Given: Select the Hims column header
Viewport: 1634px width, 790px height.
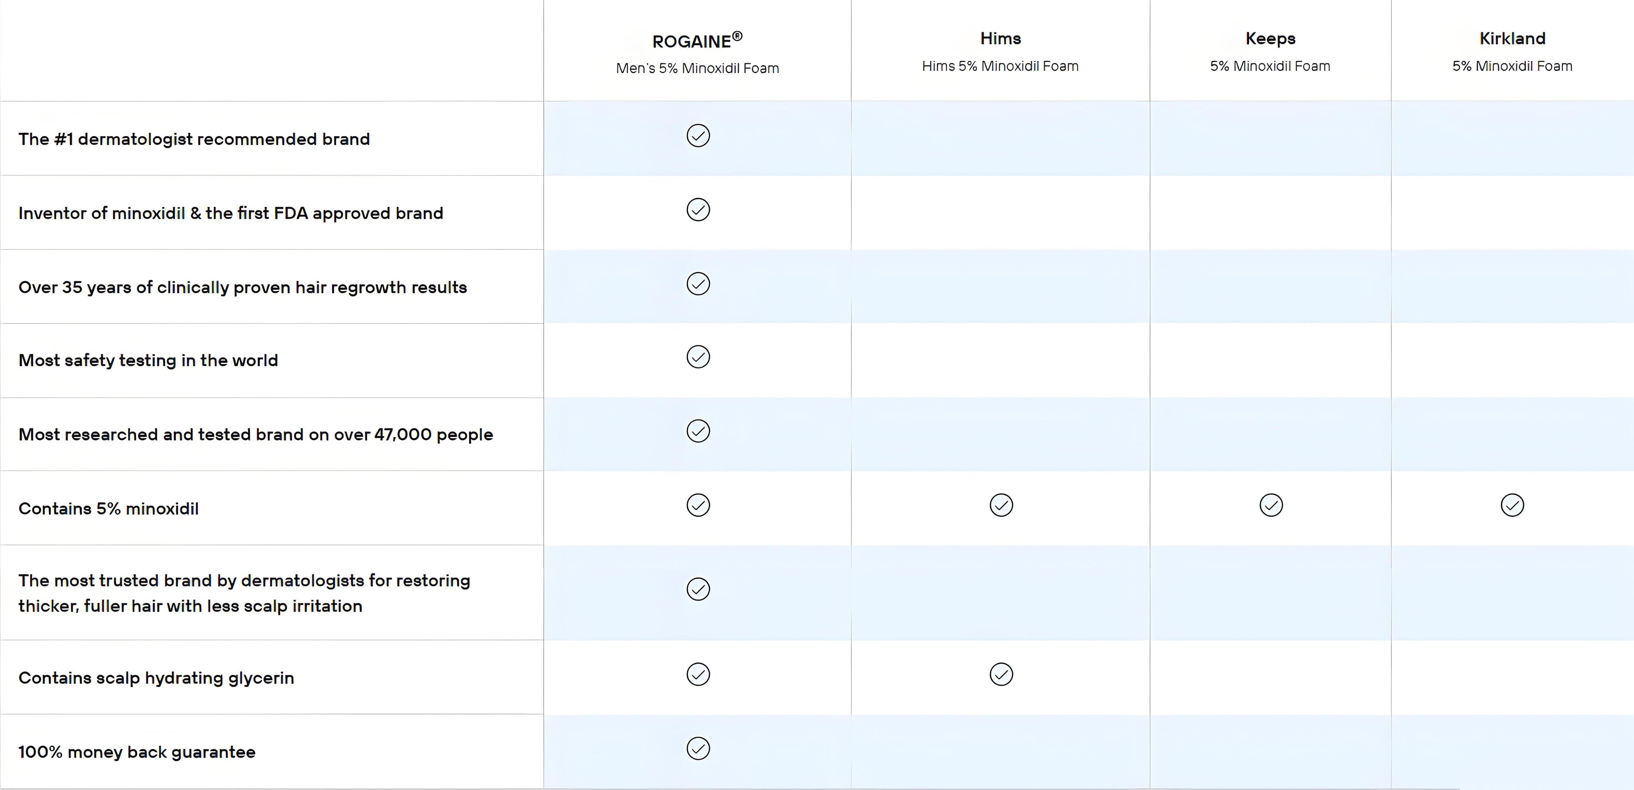Looking at the screenshot, I should coord(1000,39).
